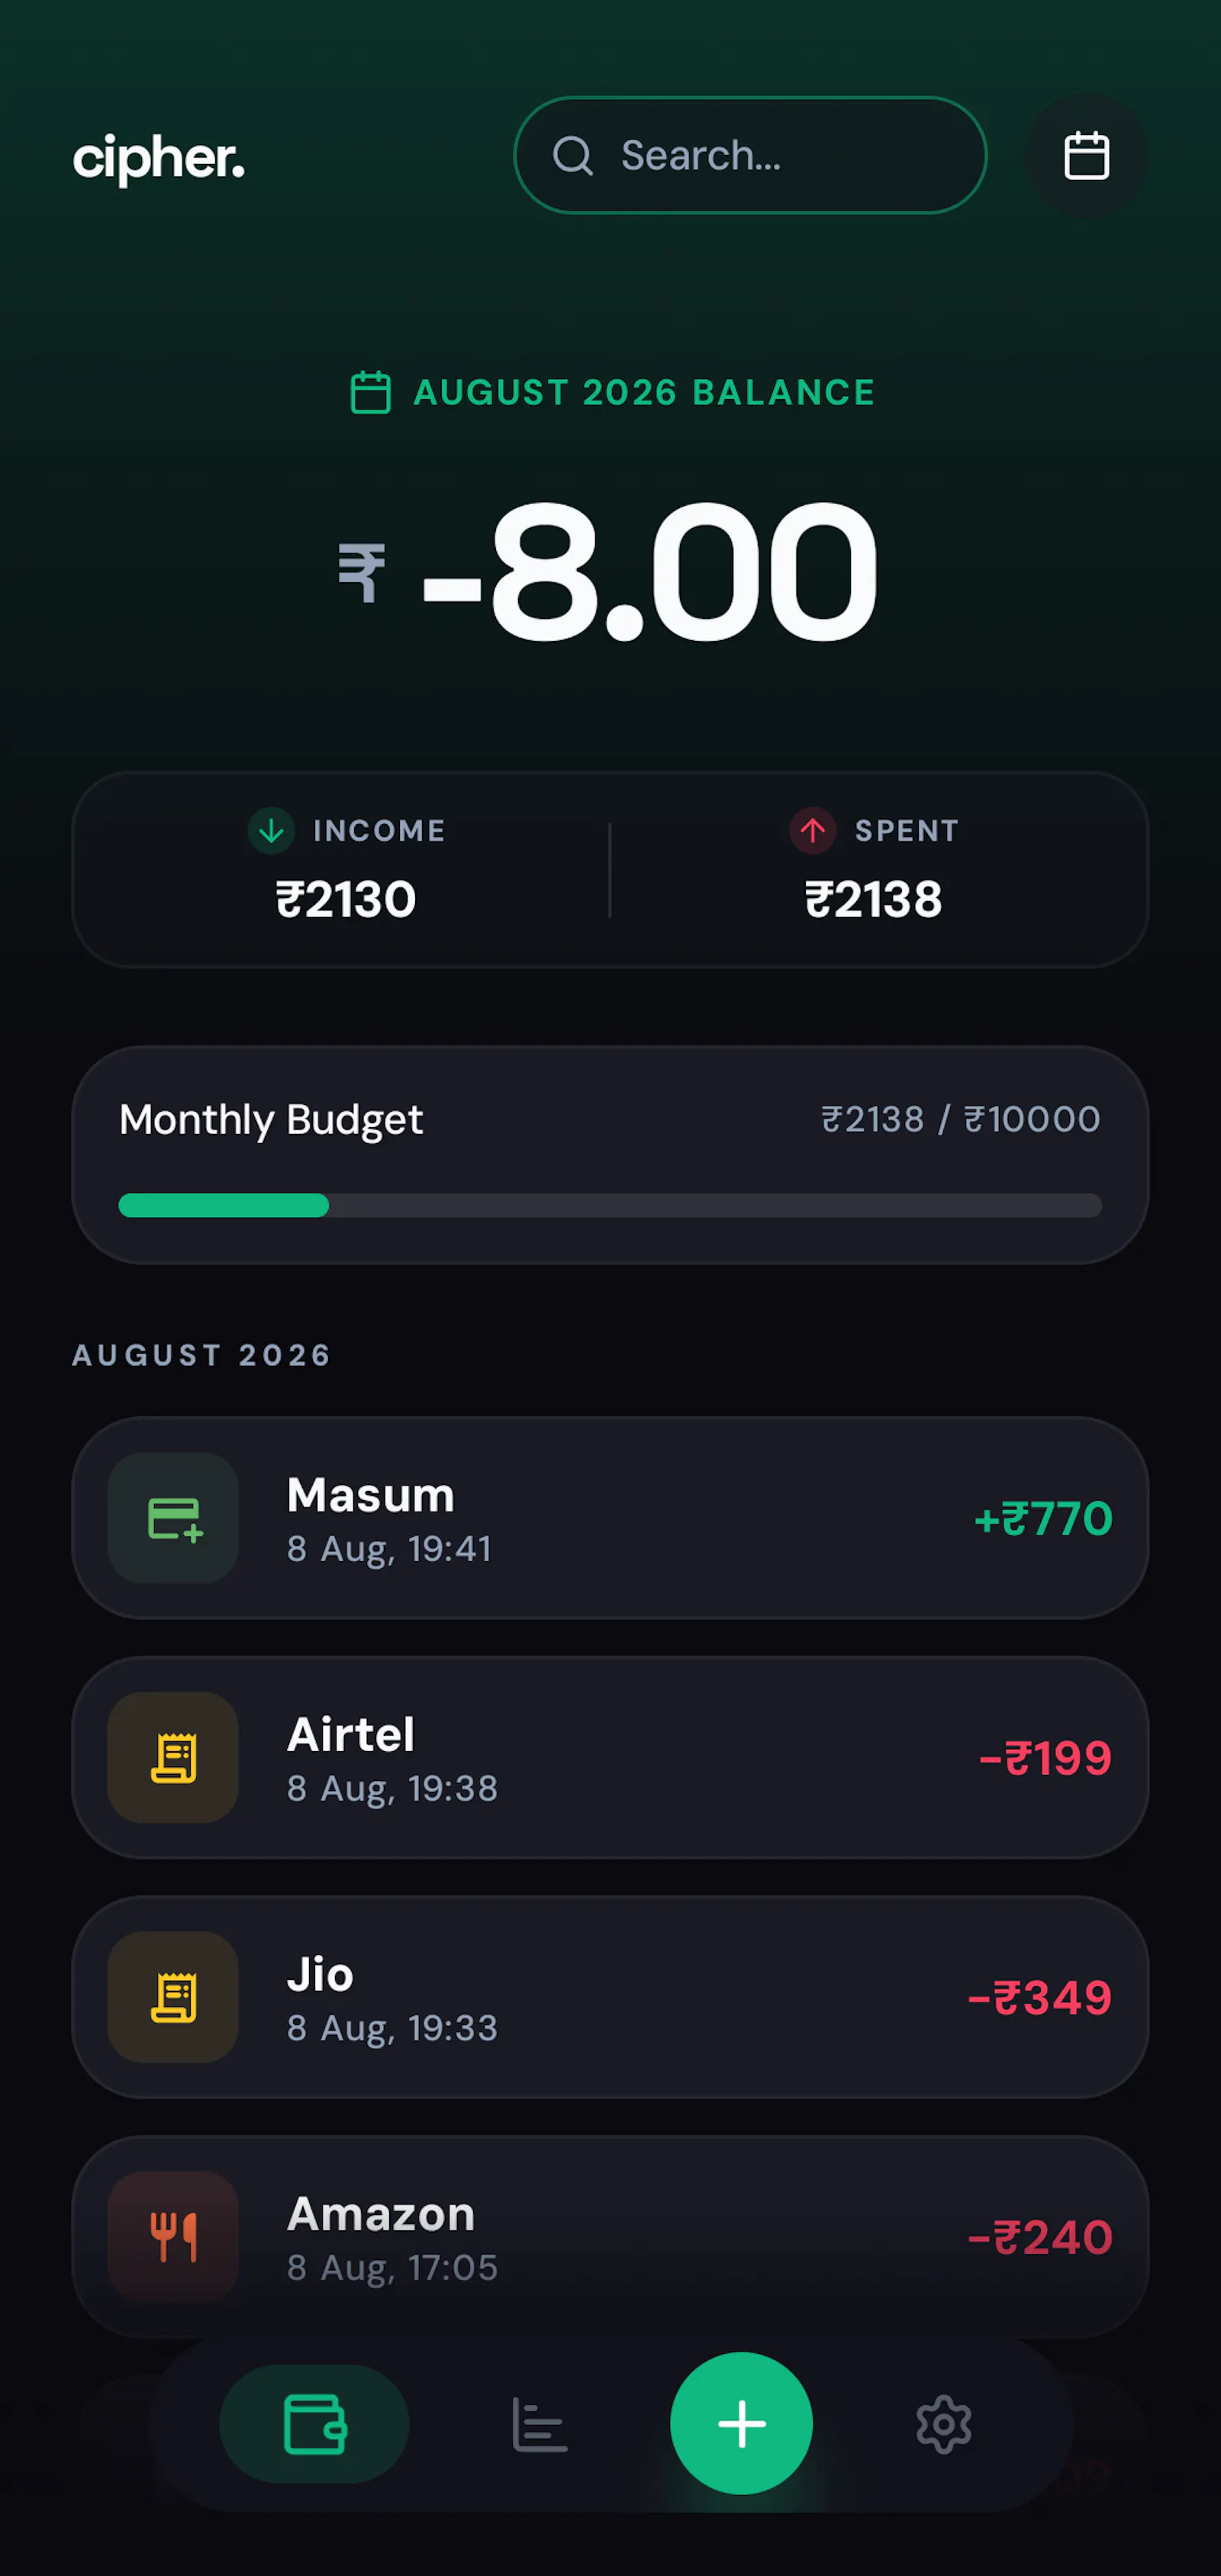The width and height of the screenshot is (1221, 2576).
Task: Focus the Search input field
Action: pos(750,156)
